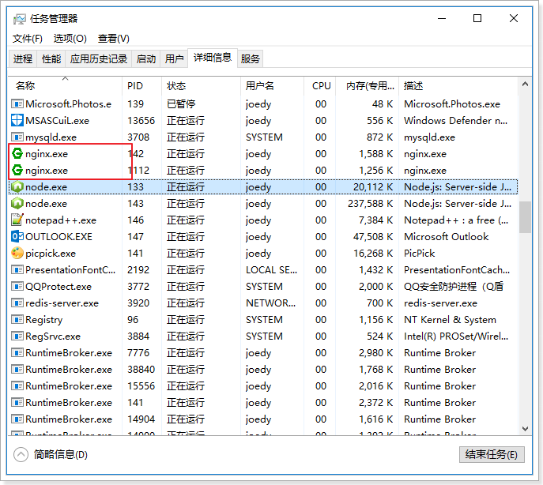The width and height of the screenshot is (543, 485).
Task: Switch to the 用户 tab
Action: click(x=174, y=59)
